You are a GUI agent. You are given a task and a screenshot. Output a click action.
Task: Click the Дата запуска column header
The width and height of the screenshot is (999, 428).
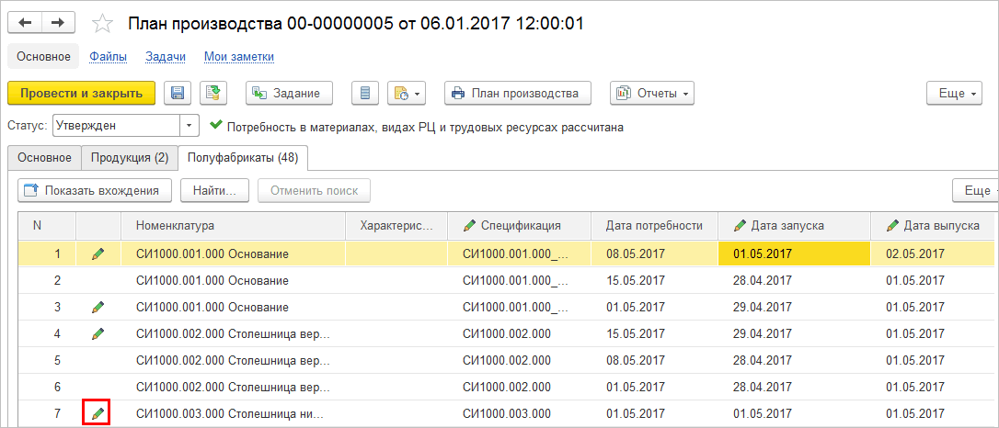pyautogui.click(x=795, y=225)
